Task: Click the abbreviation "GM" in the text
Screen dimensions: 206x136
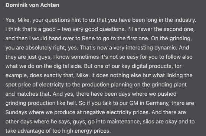Action: [x=134, y=103]
